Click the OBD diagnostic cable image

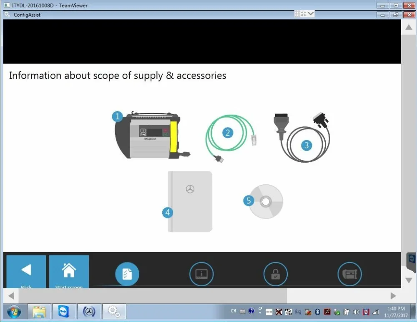(302, 137)
